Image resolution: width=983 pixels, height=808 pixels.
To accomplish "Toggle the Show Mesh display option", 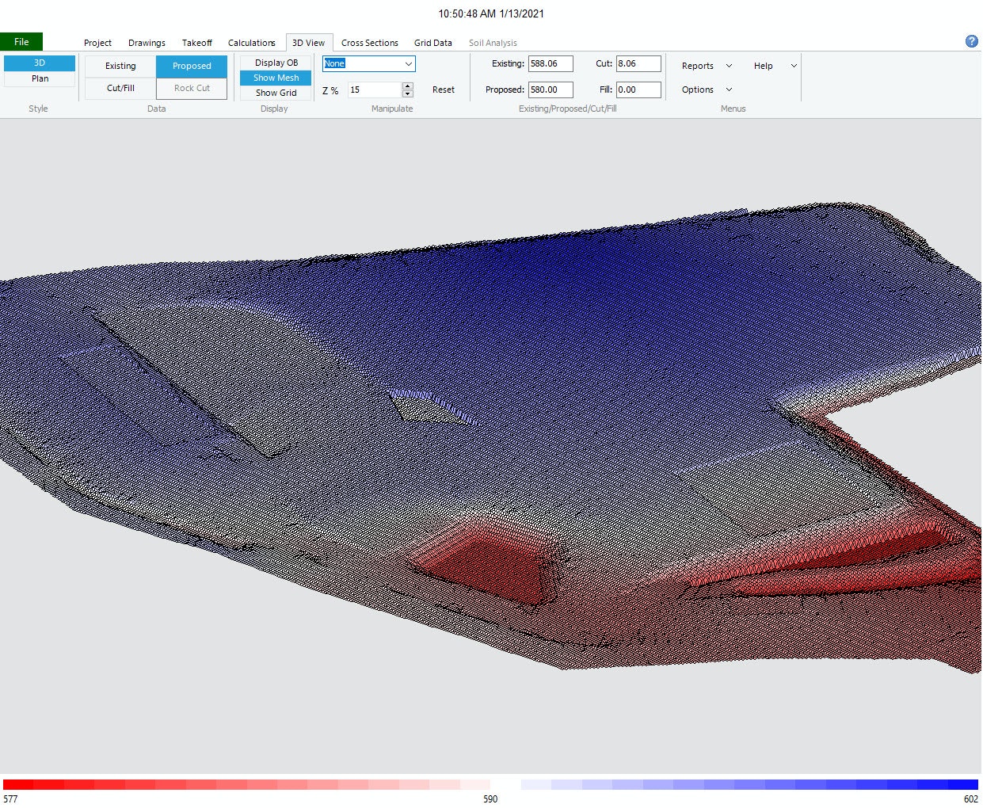I will pyautogui.click(x=276, y=78).
